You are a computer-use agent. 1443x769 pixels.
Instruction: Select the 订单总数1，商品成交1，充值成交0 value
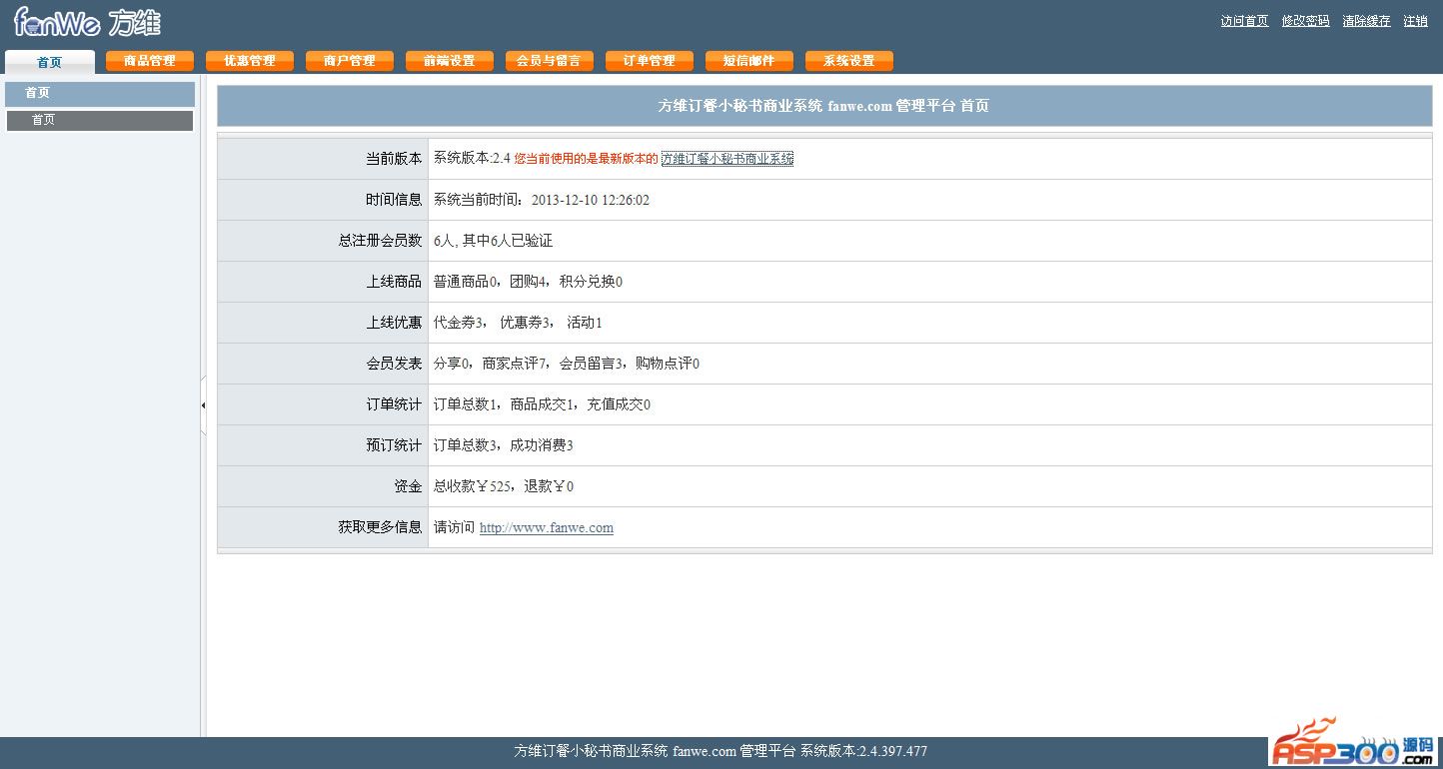coord(543,404)
